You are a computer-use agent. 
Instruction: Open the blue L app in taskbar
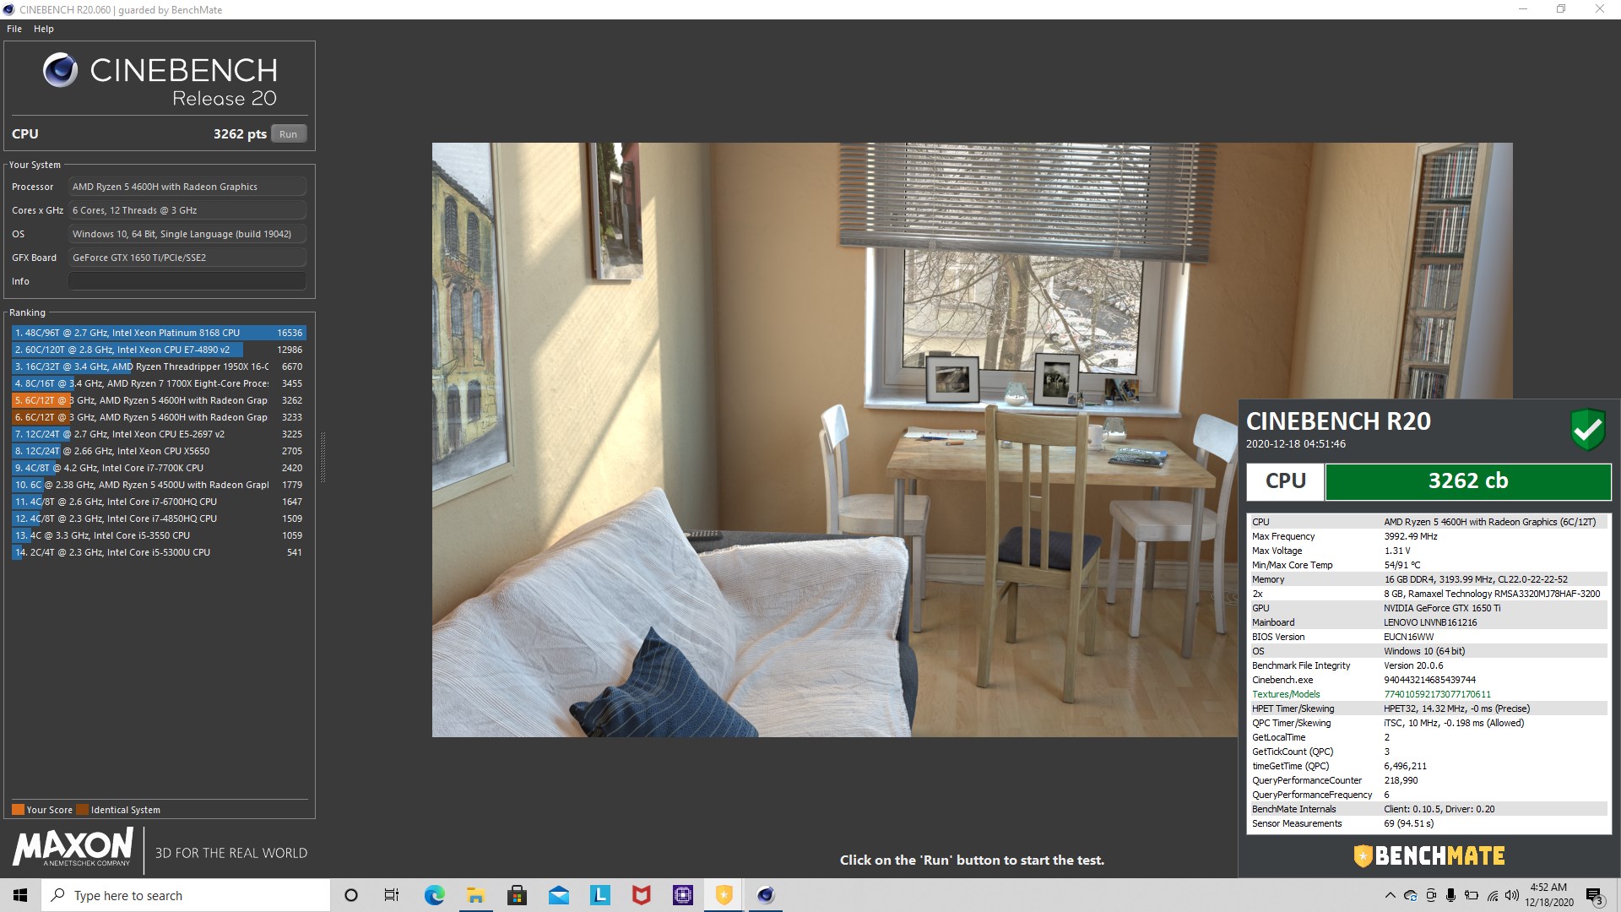coord(599,895)
